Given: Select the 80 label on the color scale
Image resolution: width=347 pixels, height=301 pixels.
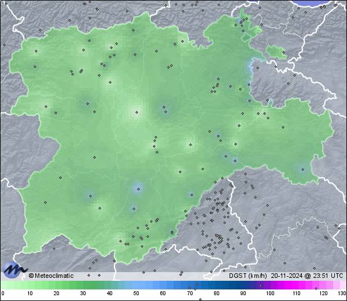Looking at the screenshot, I should click(x=216, y=293).
